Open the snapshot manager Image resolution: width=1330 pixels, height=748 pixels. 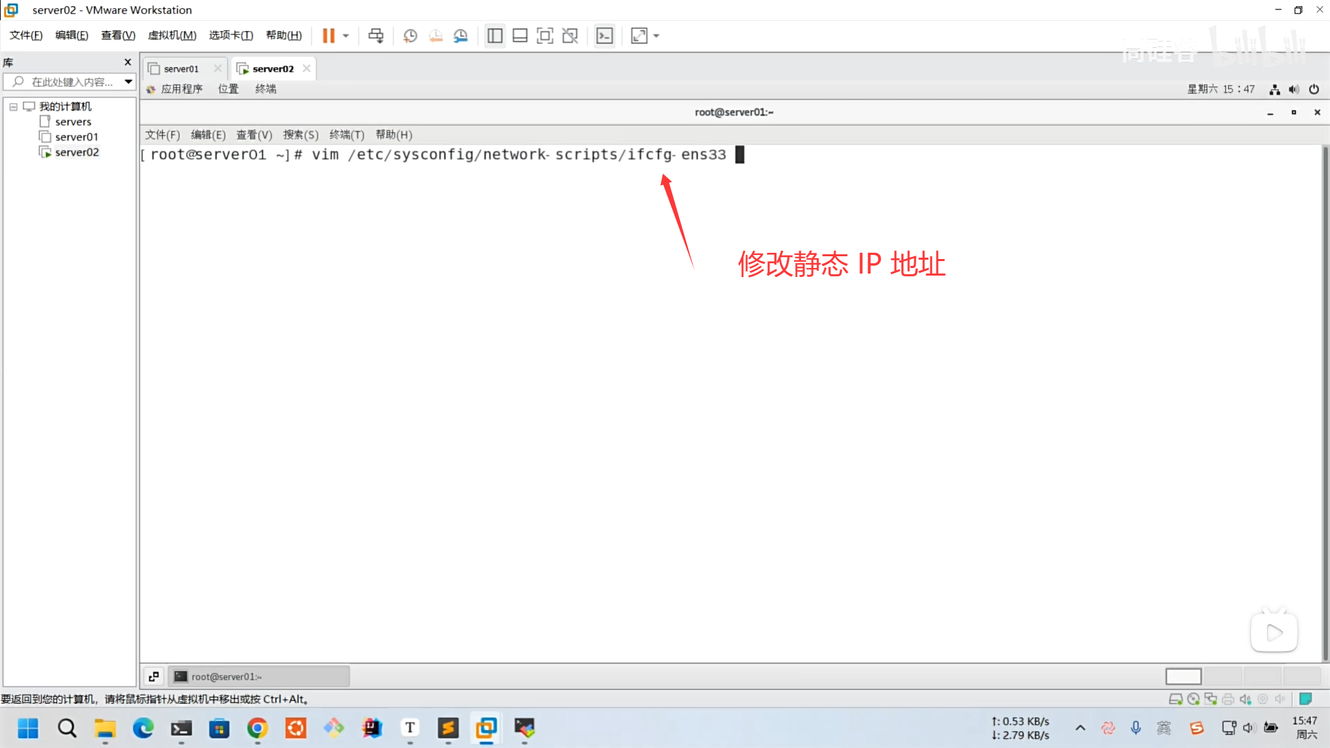tap(461, 35)
